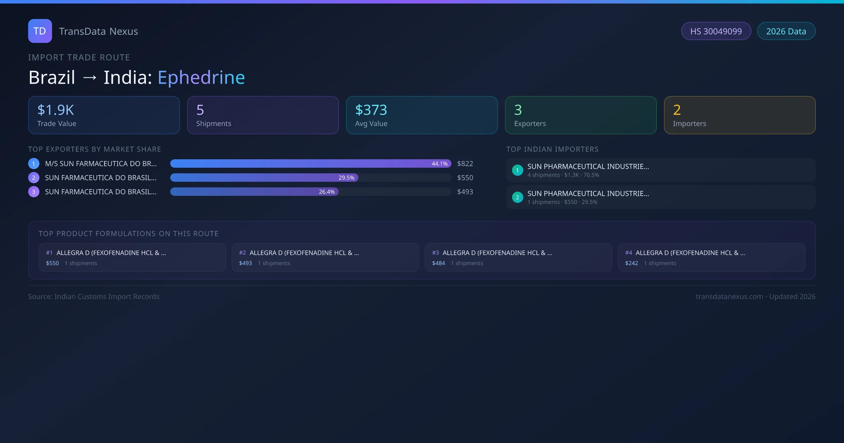
Task: Open M/S SUN FARMACEUTICA DO BR exporter
Action: click(101, 163)
